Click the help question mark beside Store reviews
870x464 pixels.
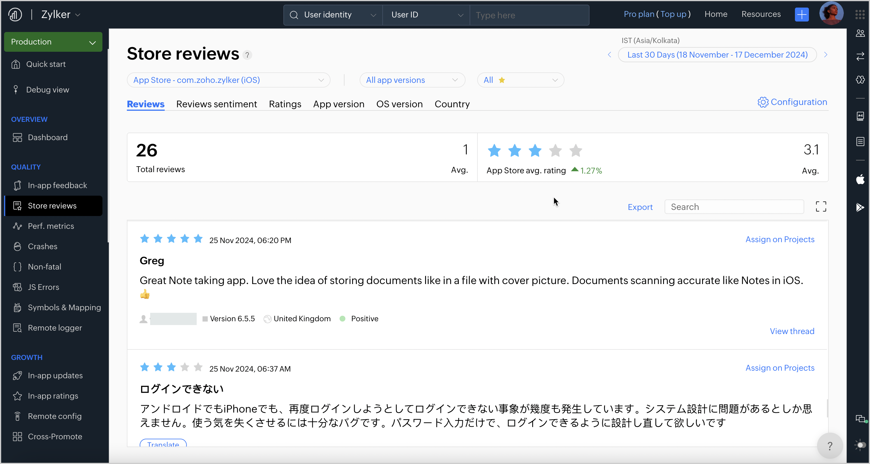click(x=247, y=55)
